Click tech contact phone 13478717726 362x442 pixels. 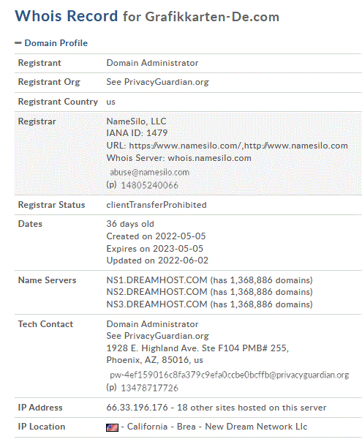[x=150, y=388]
